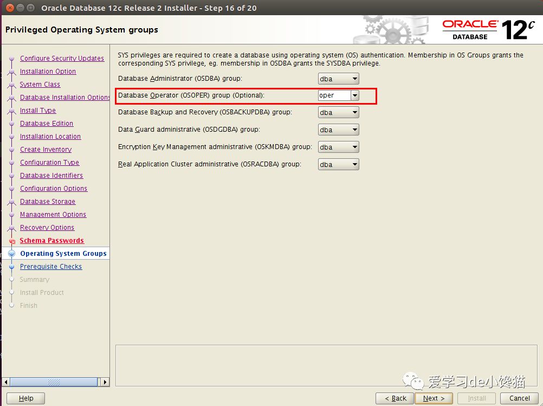
Task: Go to Database Installation Options step
Action: 64,98
